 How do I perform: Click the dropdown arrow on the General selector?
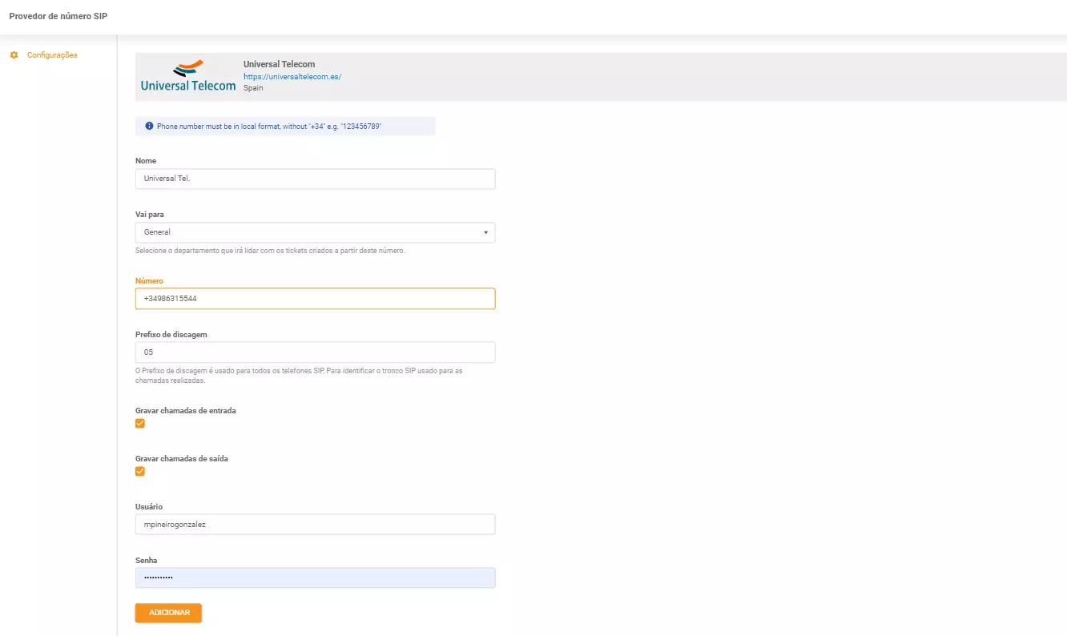coord(485,232)
